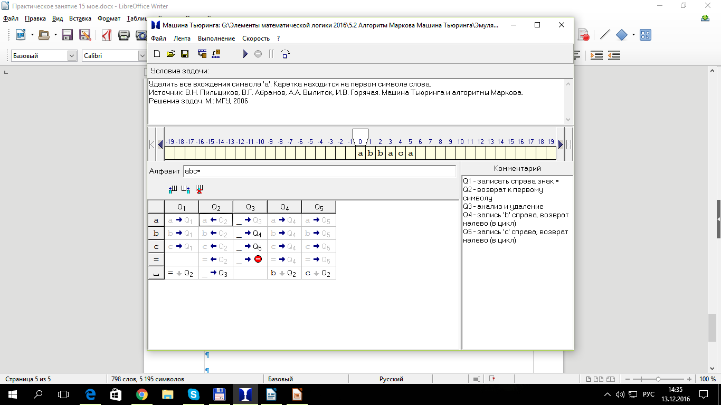Select cell Q4 for the blank symbol
The width and height of the screenshot is (721, 405).
point(284,273)
